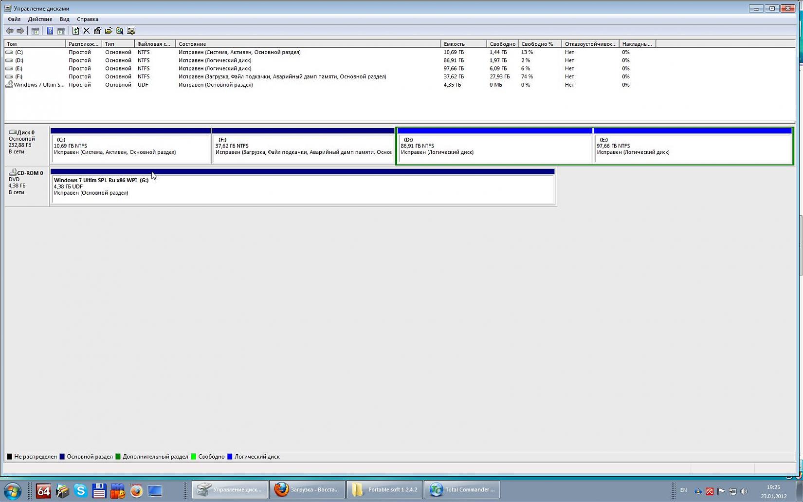Select the (E:) 97,66 ГБ partition block
Screen dimensions: 803x502
pyautogui.click(x=693, y=146)
